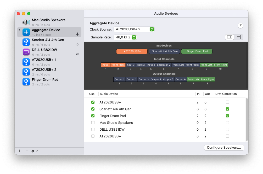Click the DELL U3821DW display icon

click(x=26, y=52)
